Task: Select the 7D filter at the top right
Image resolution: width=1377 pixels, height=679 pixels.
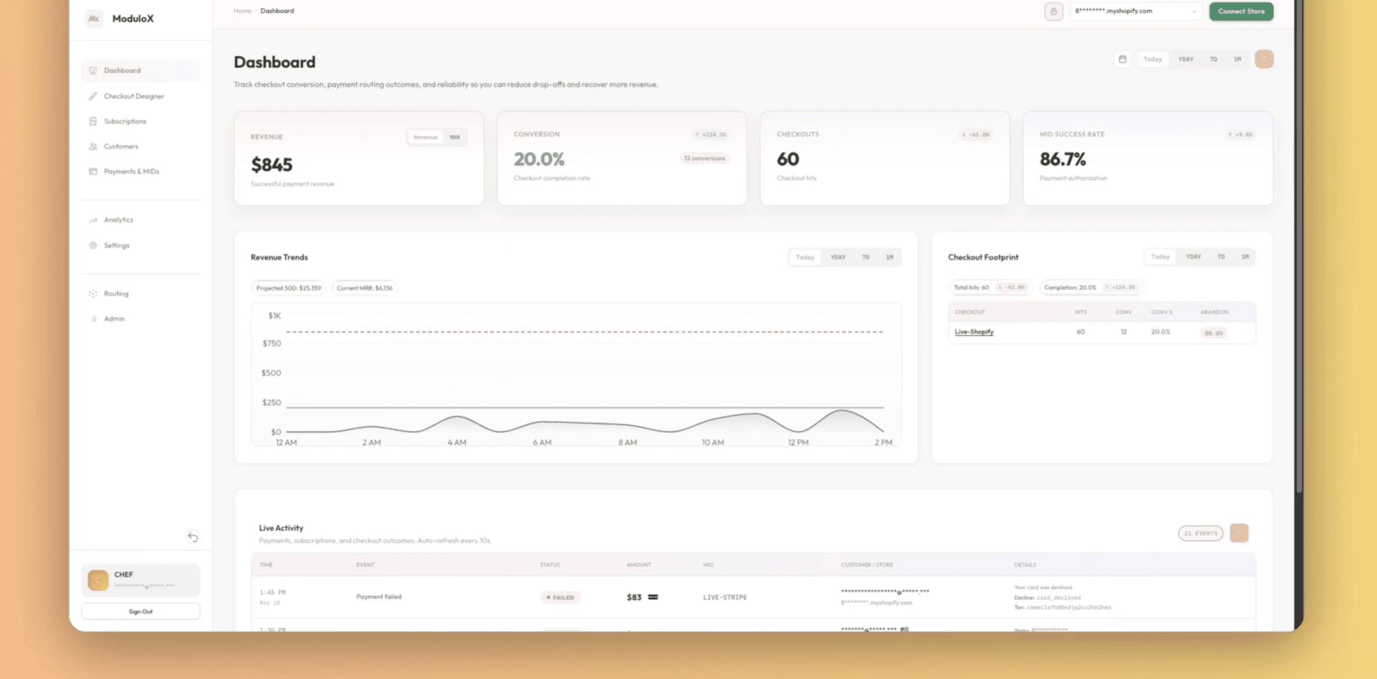Action: pyautogui.click(x=1213, y=59)
